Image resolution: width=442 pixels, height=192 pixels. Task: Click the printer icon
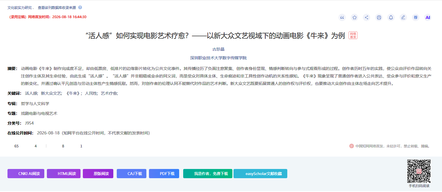[379, 18]
